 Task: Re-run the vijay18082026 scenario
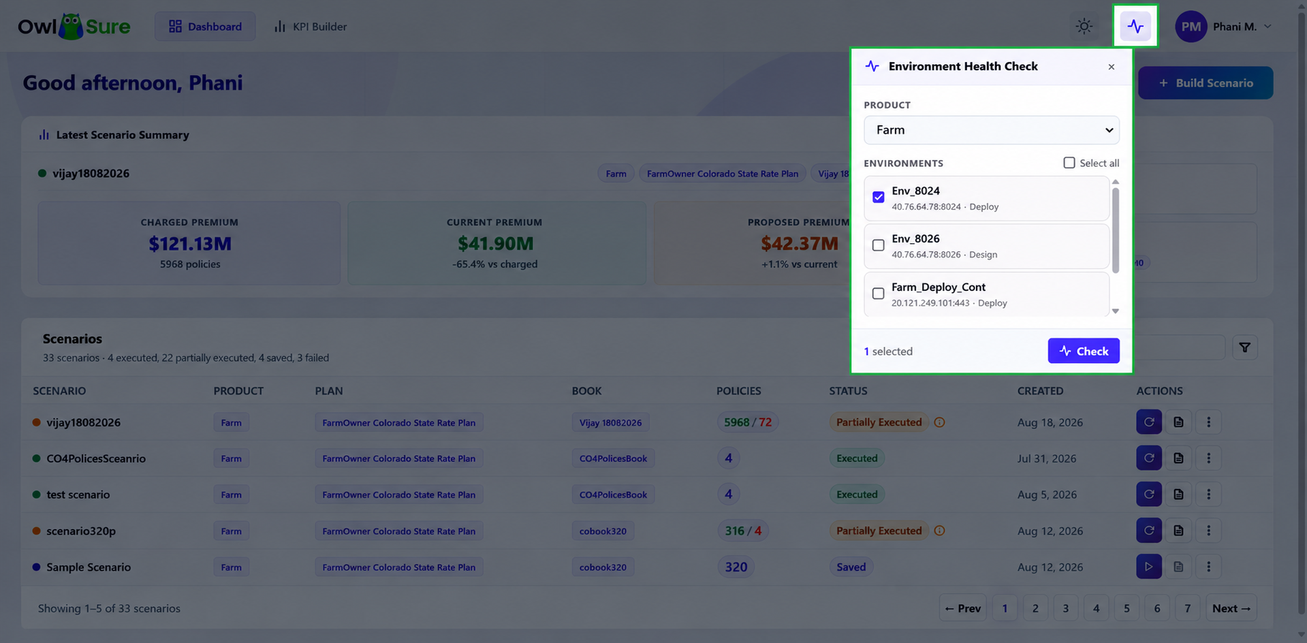(x=1148, y=422)
